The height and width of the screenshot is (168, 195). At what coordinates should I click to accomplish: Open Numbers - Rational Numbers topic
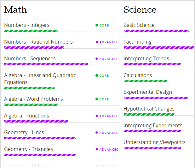[38, 42]
